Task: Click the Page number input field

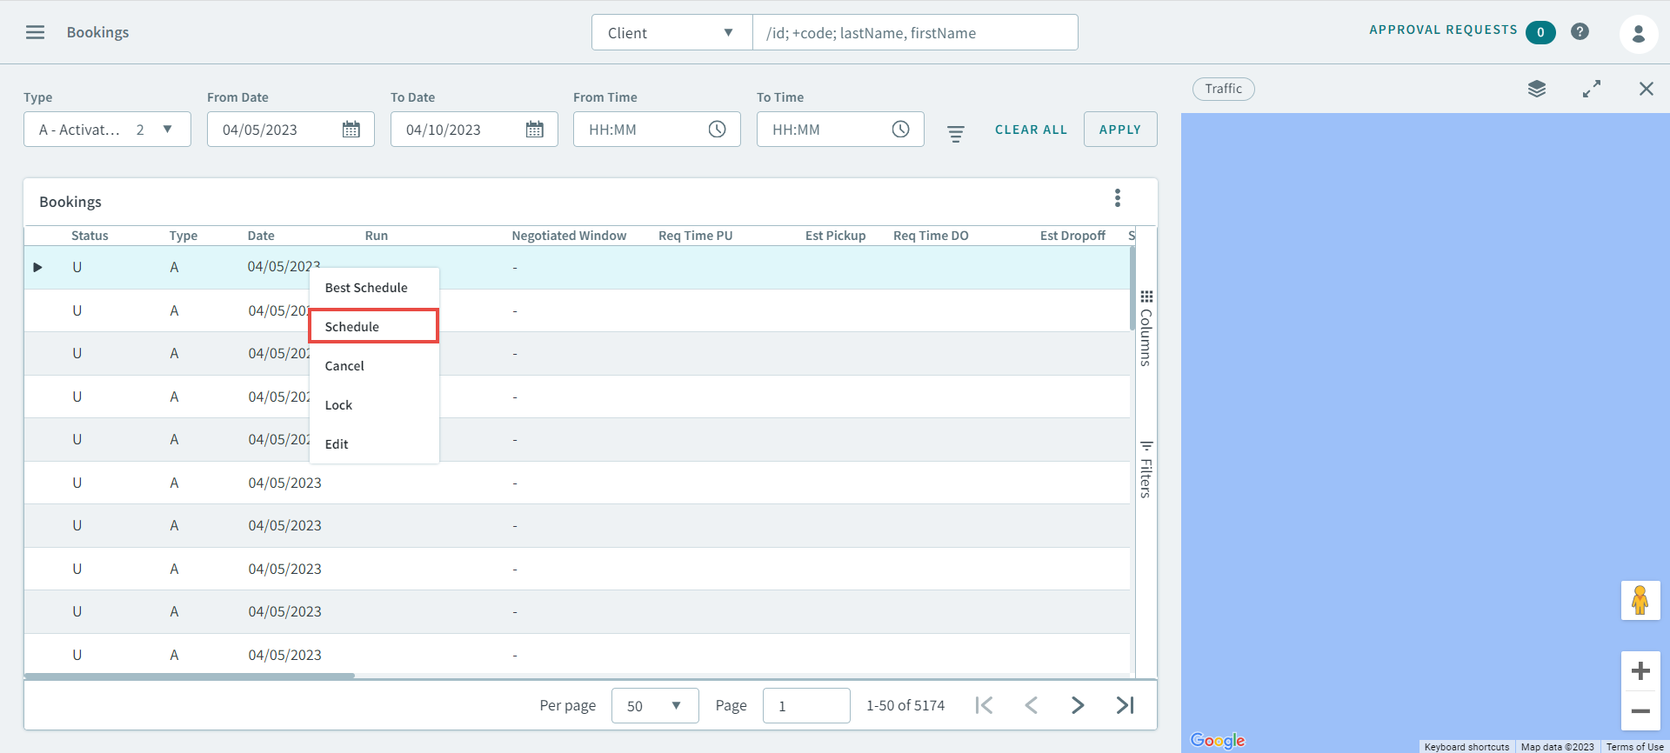Action: [x=806, y=706]
